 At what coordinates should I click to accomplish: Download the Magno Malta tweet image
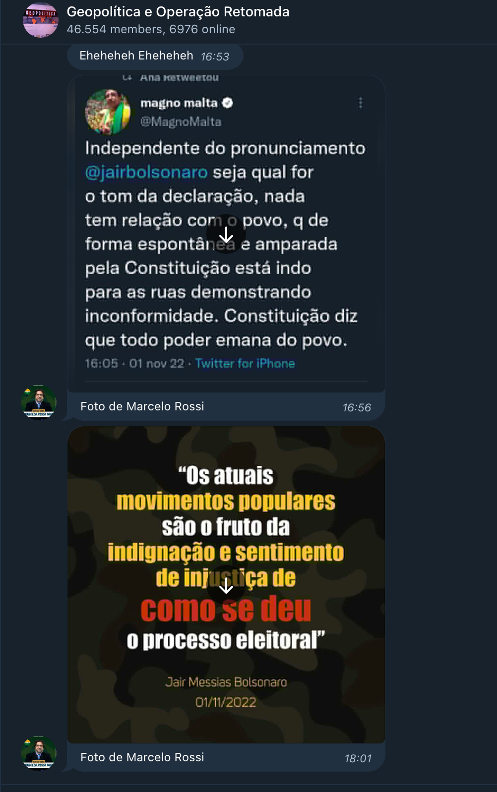click(x=226, y=234)
